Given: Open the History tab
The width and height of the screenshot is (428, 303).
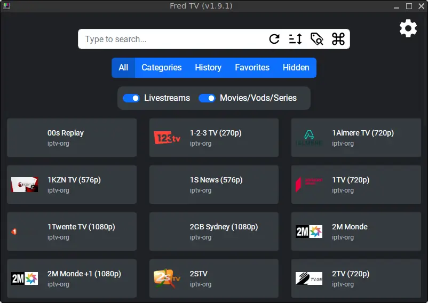Looking at the screenshot, I should click(208, 68).
